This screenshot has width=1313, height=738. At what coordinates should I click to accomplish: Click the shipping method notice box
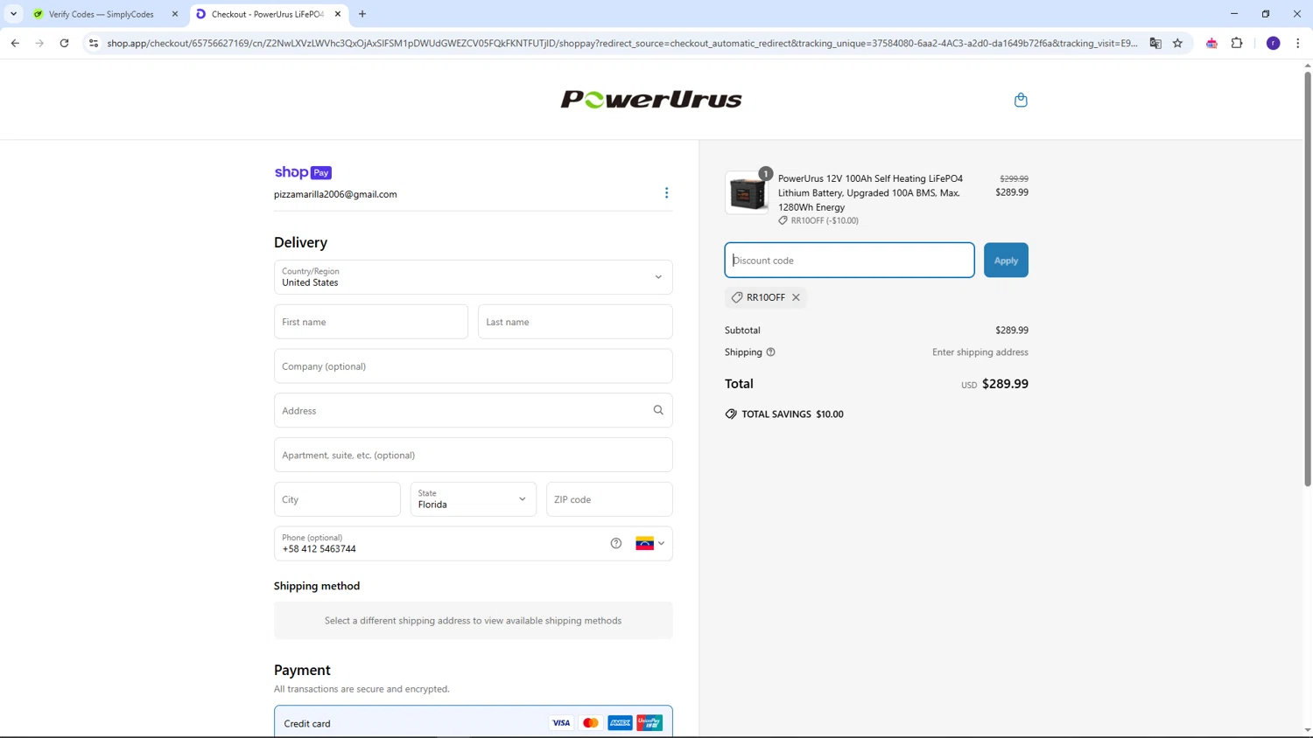pyautogui.click(x=474, y=620)
